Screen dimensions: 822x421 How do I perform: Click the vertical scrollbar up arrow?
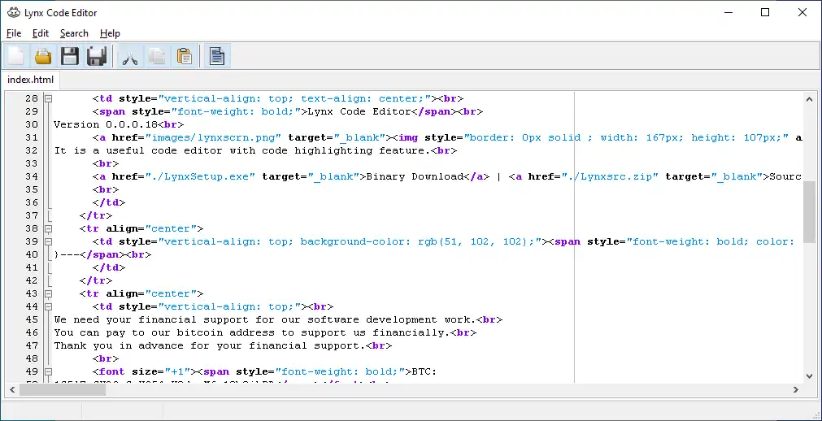[x=809, y=99]
